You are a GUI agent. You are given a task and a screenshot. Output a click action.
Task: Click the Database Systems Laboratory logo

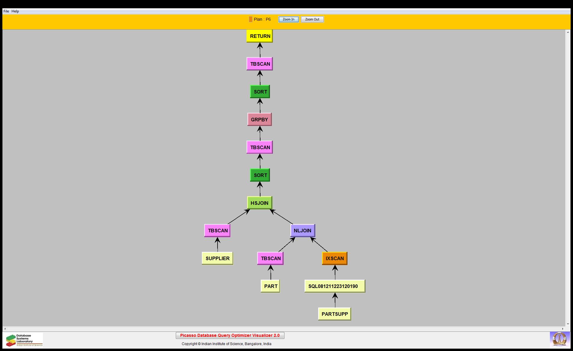[x=23, y=340]
